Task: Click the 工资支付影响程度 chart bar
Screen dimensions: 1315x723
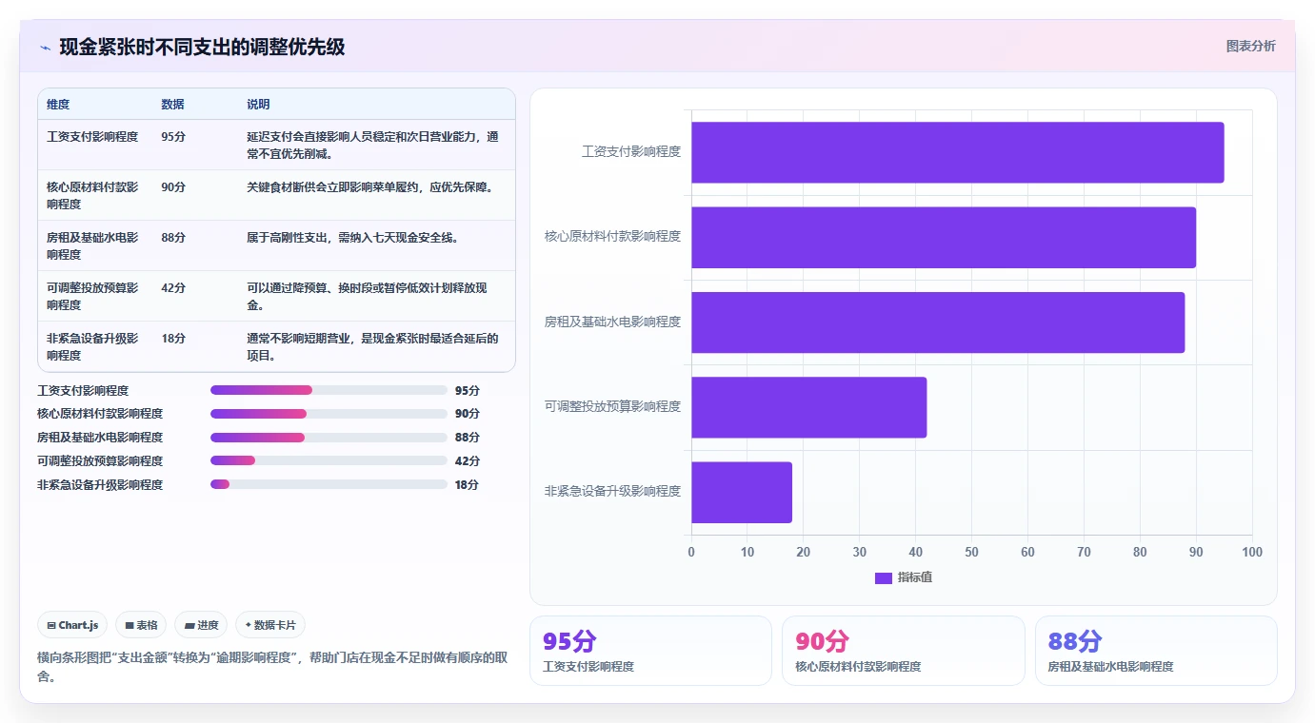Action: point(957,152)
